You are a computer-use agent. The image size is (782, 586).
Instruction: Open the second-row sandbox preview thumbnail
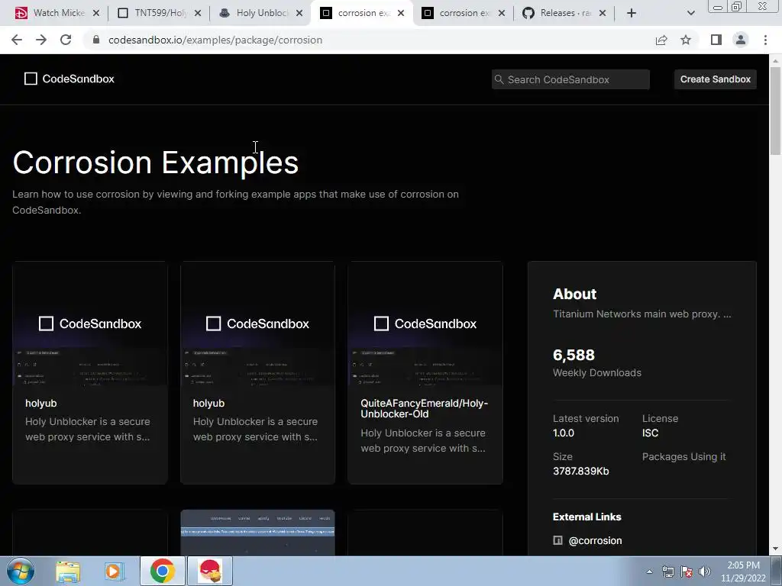click(257, 532)
